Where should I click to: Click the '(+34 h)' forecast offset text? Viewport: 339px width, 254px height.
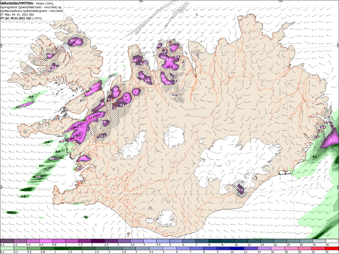37,18
